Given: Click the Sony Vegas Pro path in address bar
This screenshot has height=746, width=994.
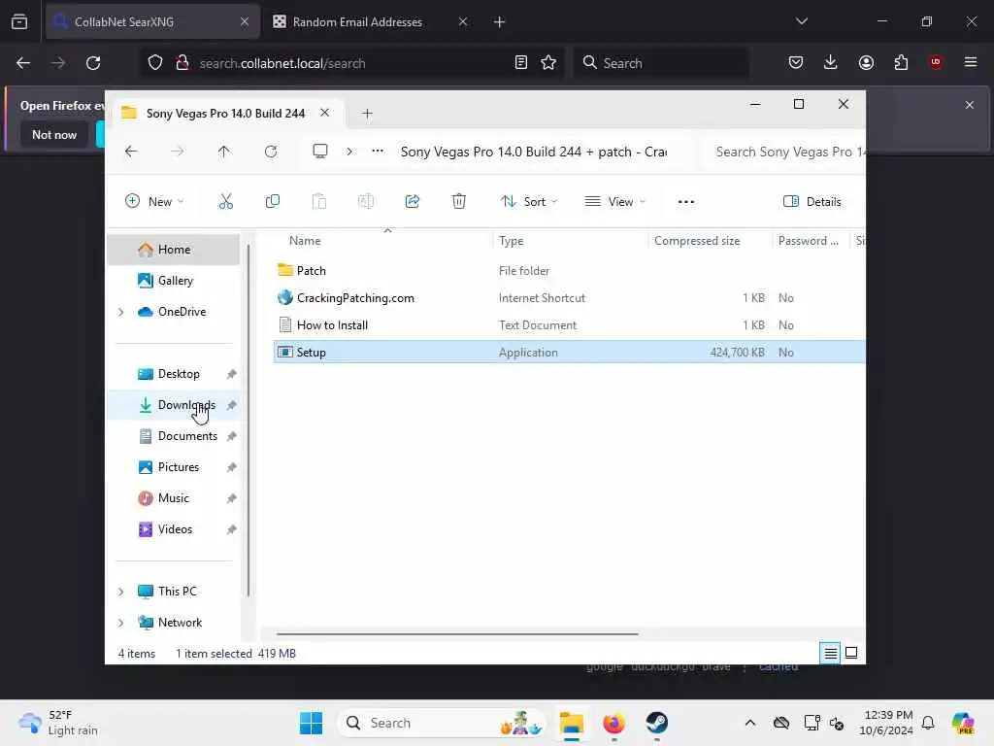Looking at the screenshot, I should click(x=534, y=152).
